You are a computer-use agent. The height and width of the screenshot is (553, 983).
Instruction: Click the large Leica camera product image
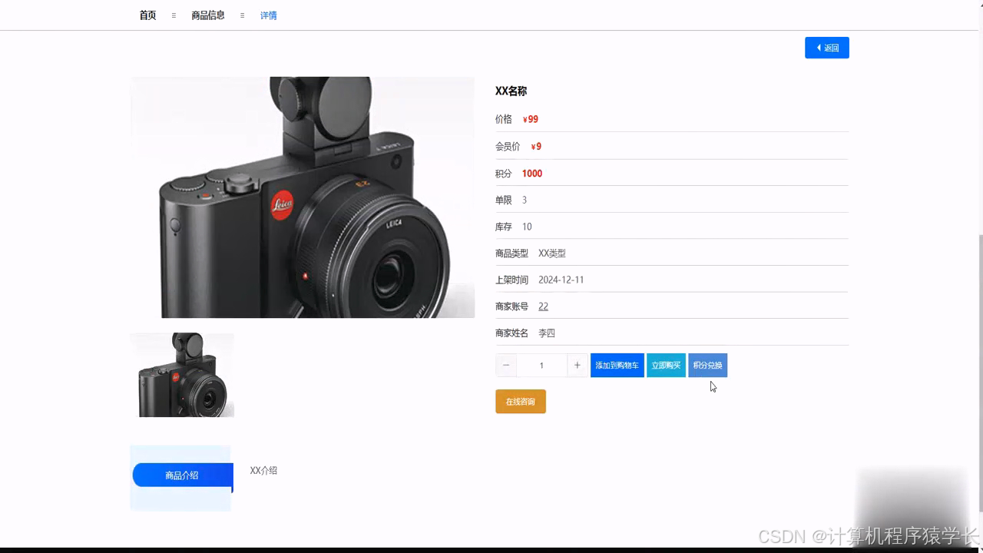(302, 197)
